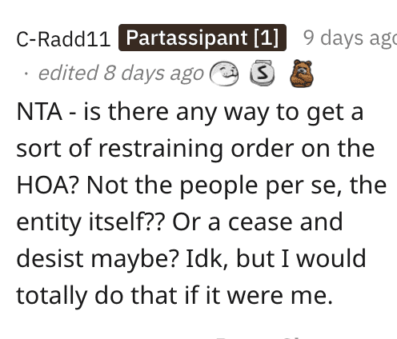Click the phrase 'entity itself??' in the comment
This screenshot has height=339, width=397.
pyautogui.click(x=89, y=222)
